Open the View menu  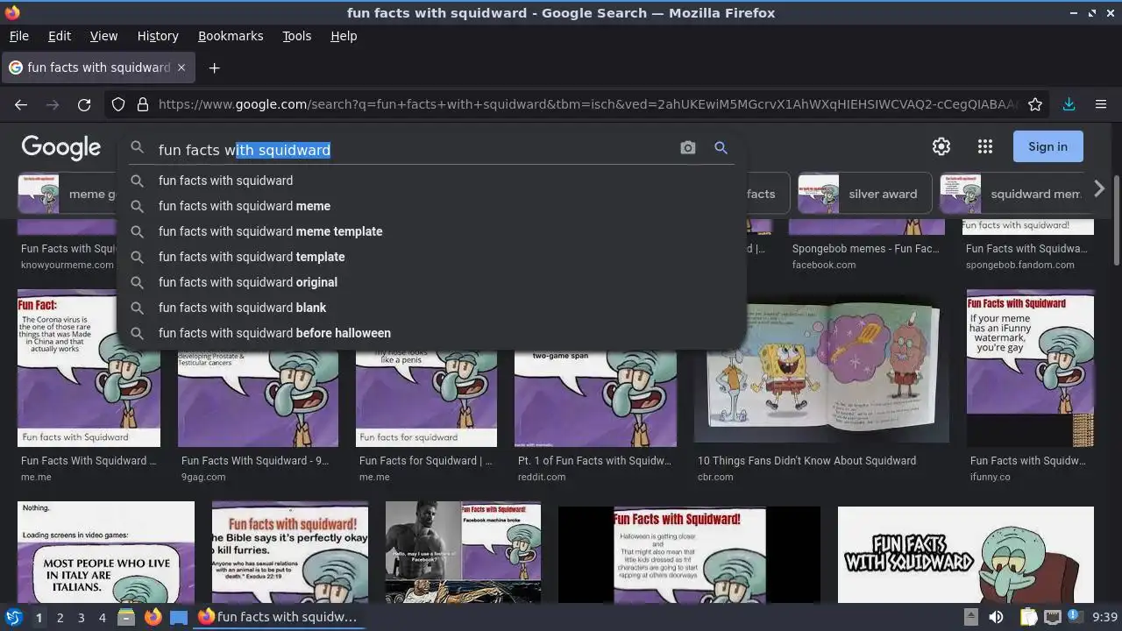point(103,36)
